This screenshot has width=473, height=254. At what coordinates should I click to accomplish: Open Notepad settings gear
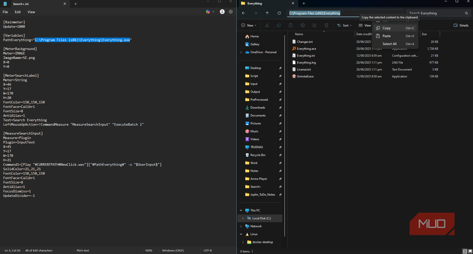[x=231, y=12]
